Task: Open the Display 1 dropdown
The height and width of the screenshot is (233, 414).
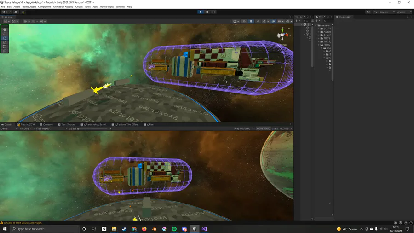Action: click(27, 128)
